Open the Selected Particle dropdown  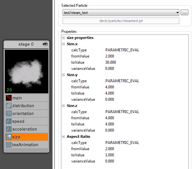tap(121, 13)
